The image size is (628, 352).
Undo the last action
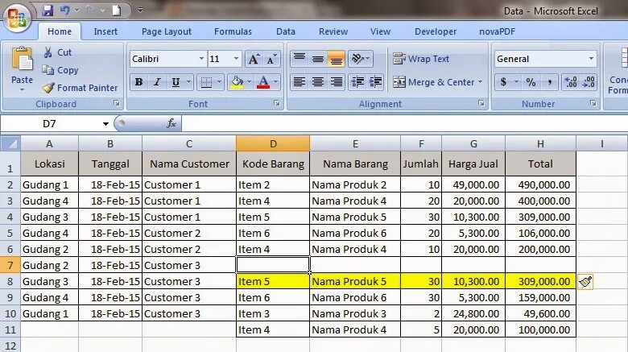(x=65, y=10)
